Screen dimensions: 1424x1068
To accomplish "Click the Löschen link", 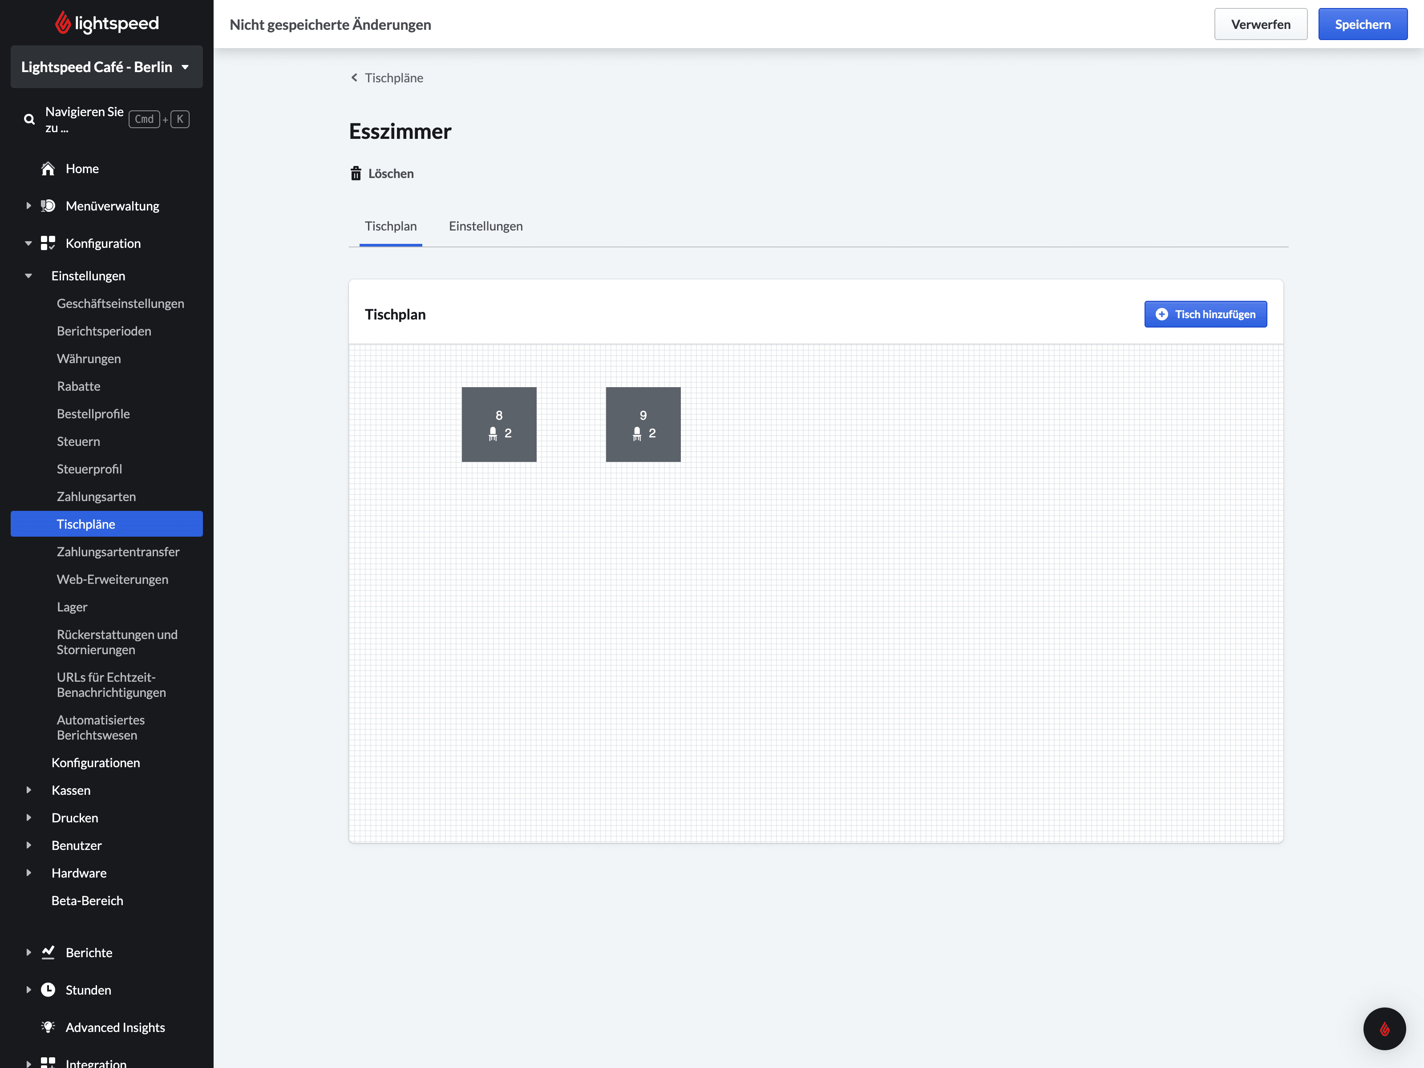I will (x=382, y=173).
